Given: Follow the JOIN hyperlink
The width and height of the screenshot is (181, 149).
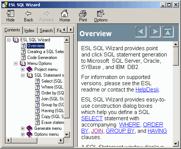Looking at the screenshot, I should point(97,131).
